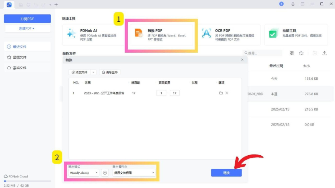This screenshot has height=188, width=335.
Task: Click the cloud storage usage bar
Action: click(x=28, y=181)
